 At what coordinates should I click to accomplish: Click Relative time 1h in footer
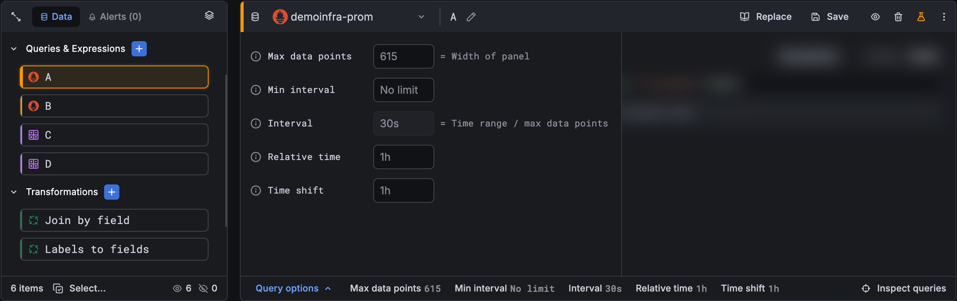671,288
